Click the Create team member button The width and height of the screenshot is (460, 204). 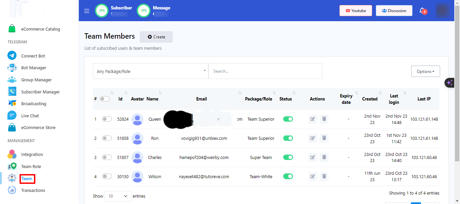pos(156,37)
